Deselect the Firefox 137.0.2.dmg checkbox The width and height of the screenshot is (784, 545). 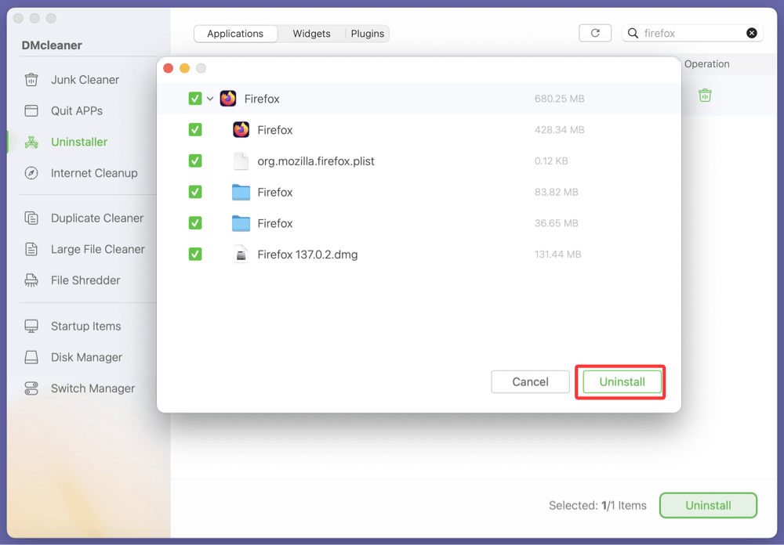[194, 254]
